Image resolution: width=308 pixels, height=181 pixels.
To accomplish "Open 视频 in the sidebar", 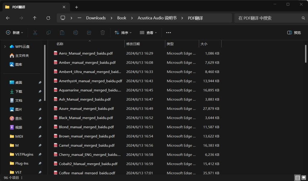I will (16, 128).
